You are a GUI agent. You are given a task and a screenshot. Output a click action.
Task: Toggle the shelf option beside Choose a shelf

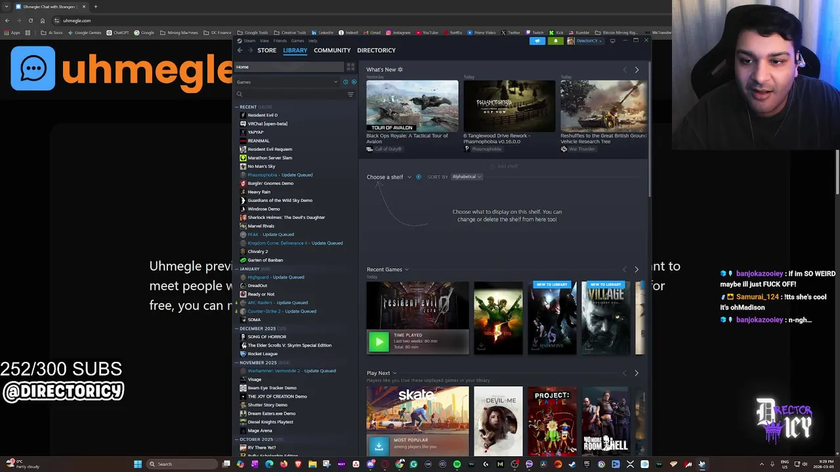coord(419,177)
